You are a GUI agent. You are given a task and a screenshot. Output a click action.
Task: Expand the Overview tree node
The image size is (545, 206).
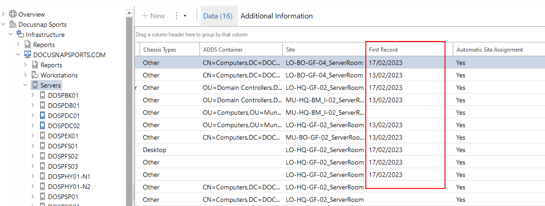[4, 14]
